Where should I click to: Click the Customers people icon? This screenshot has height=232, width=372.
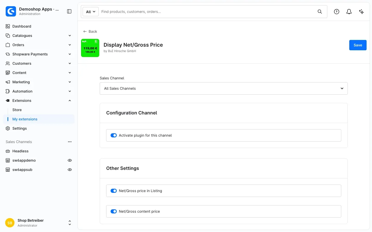click(8, 63)
